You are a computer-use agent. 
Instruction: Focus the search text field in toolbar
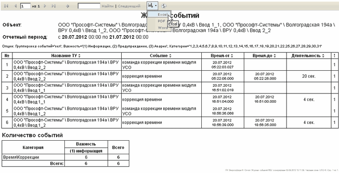[x=89, y=6]
